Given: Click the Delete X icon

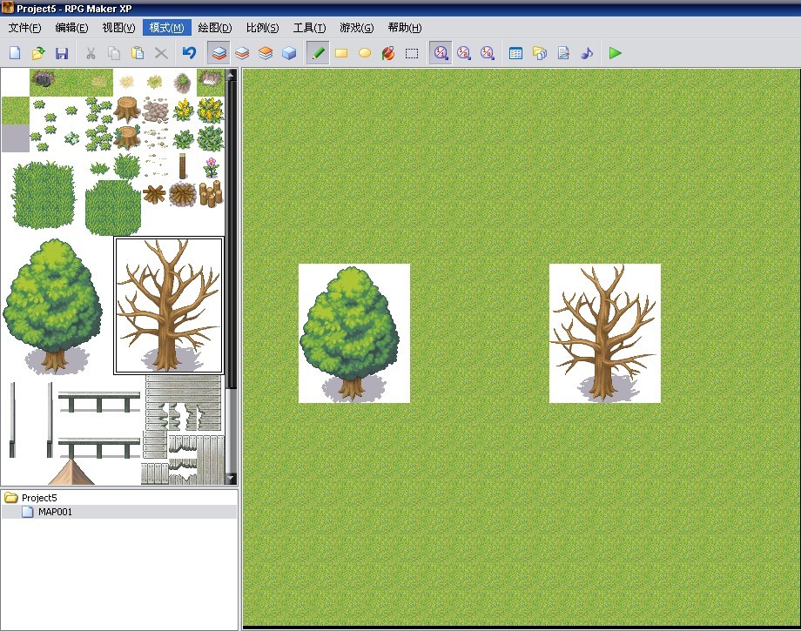Looking at the screenshot, I should pos(161,53).
